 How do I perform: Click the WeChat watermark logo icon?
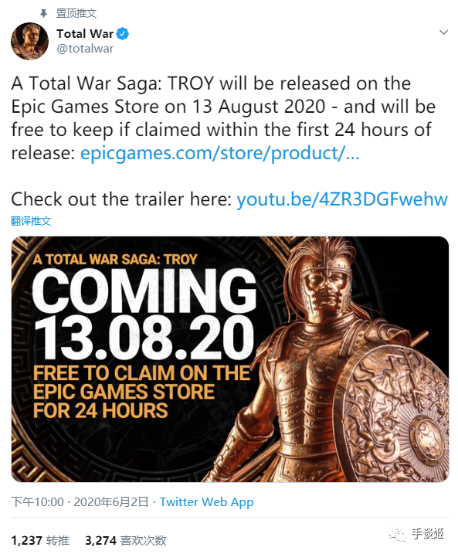(397, 534)
